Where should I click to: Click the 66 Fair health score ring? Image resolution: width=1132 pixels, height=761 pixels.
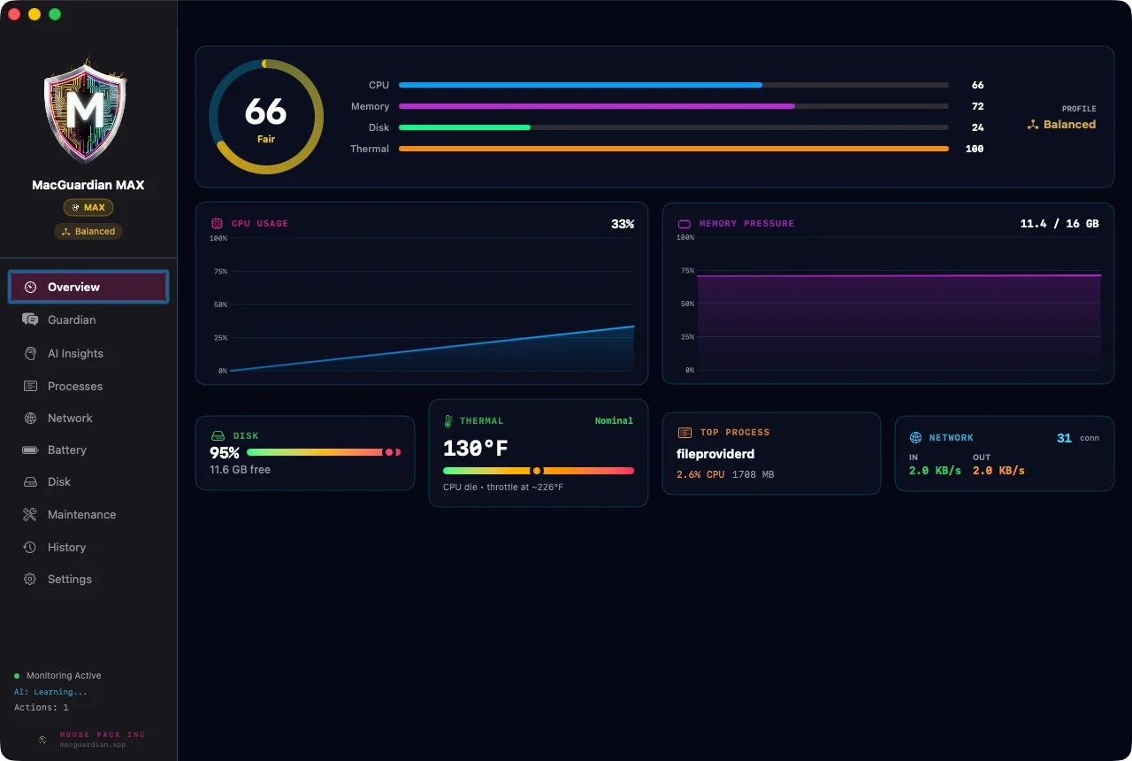point(266,117)
